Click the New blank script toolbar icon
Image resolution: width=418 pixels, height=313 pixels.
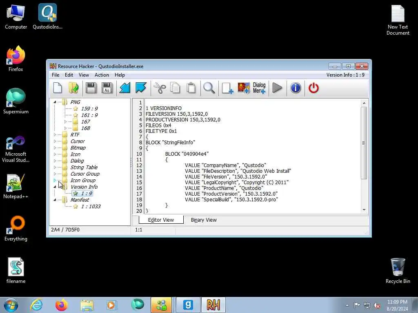click(x=58, y=88)
